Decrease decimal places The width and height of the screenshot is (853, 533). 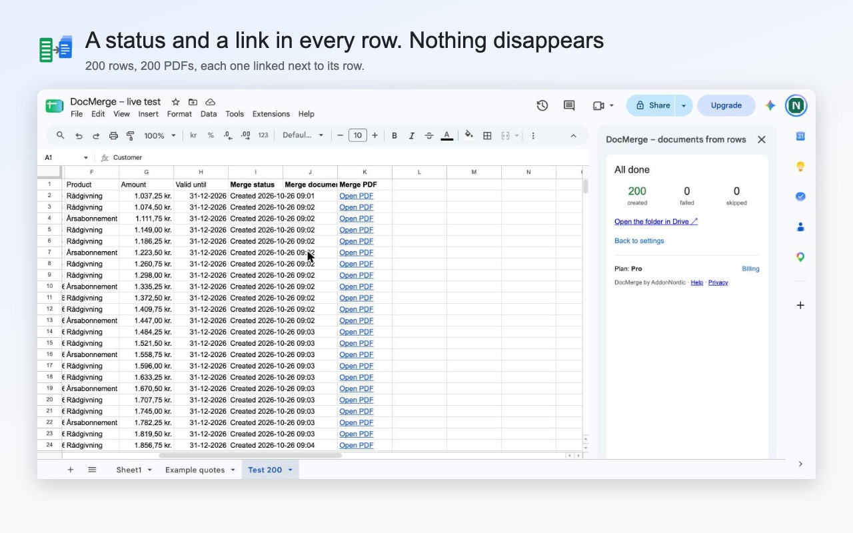228,135
